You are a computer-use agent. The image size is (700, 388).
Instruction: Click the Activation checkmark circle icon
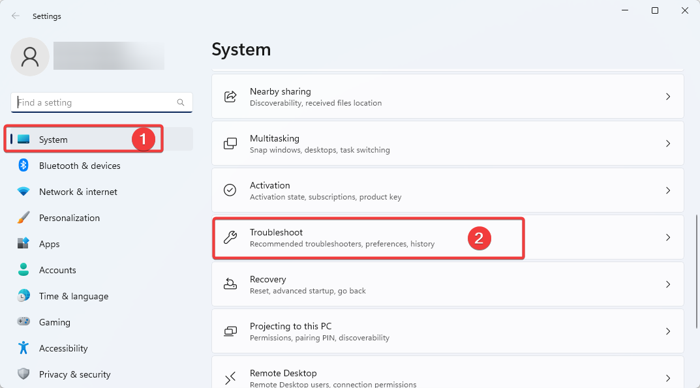(230, 190)
